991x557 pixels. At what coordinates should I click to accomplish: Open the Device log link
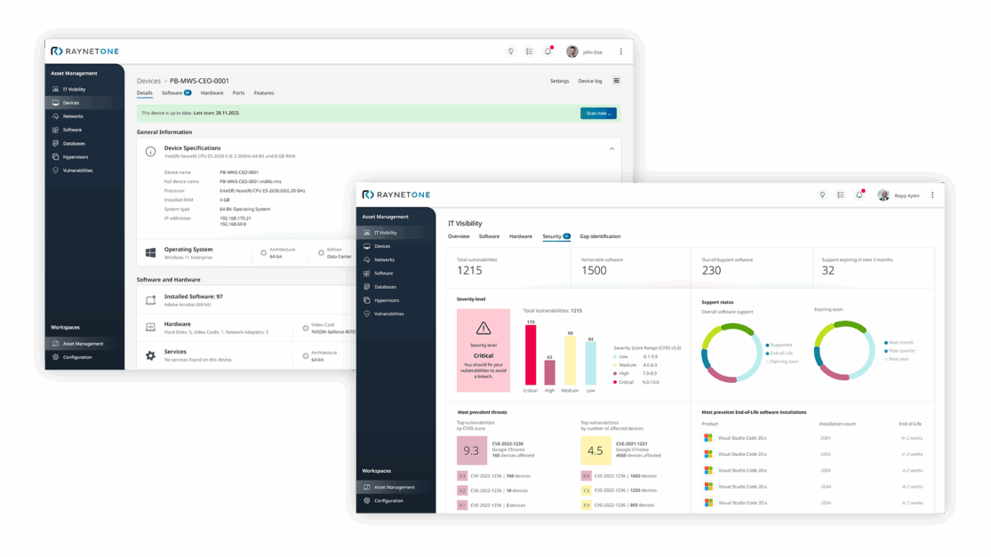pos(589,81)
